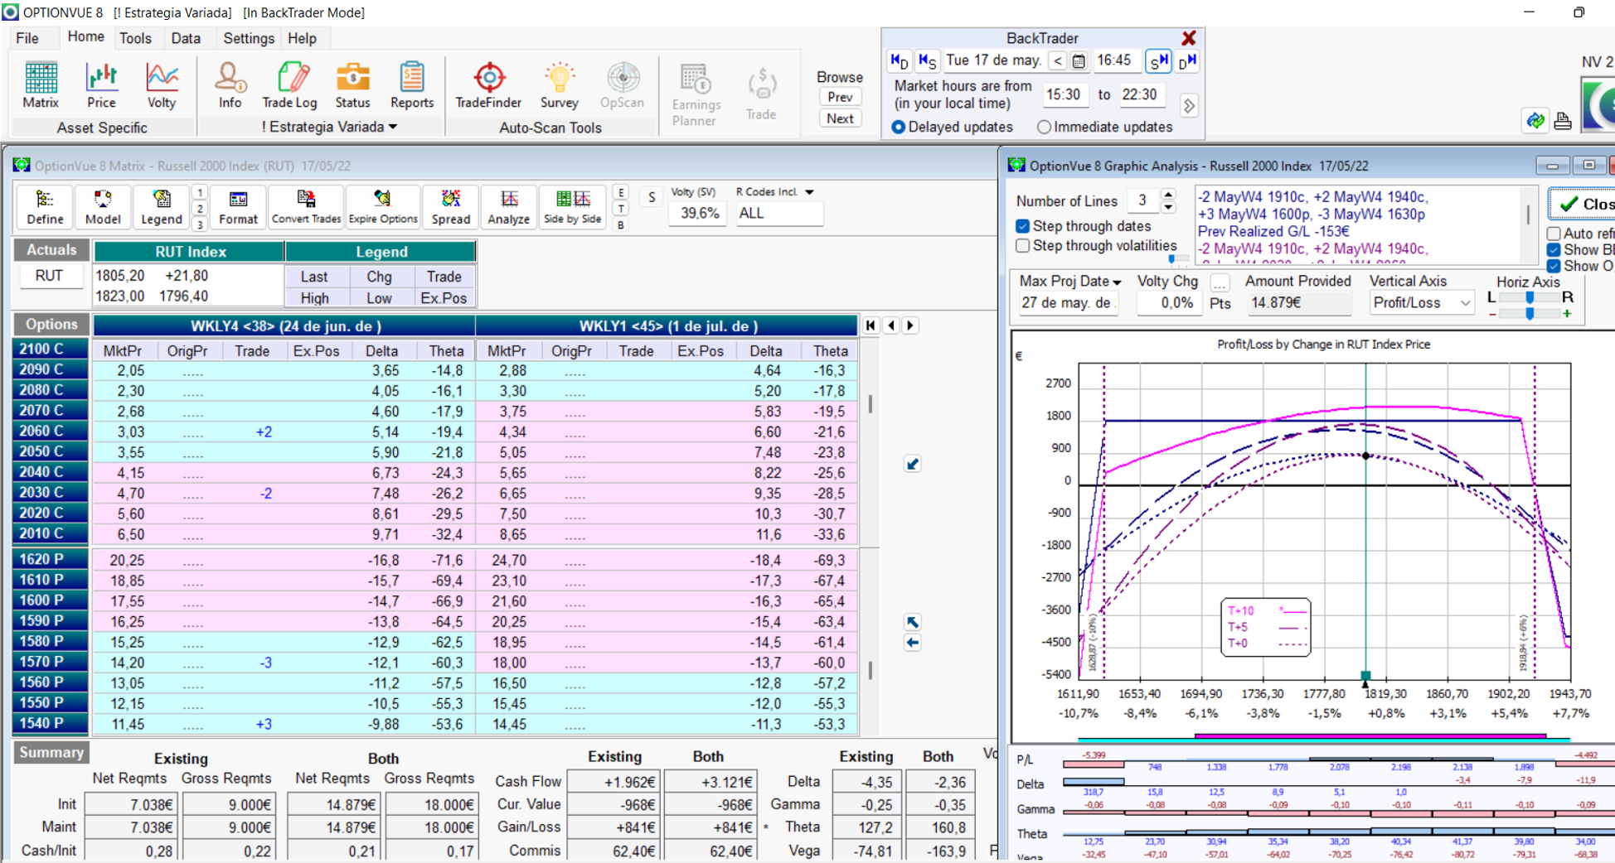Open the Matrix tool in the ribbon

tap(41, 86)
